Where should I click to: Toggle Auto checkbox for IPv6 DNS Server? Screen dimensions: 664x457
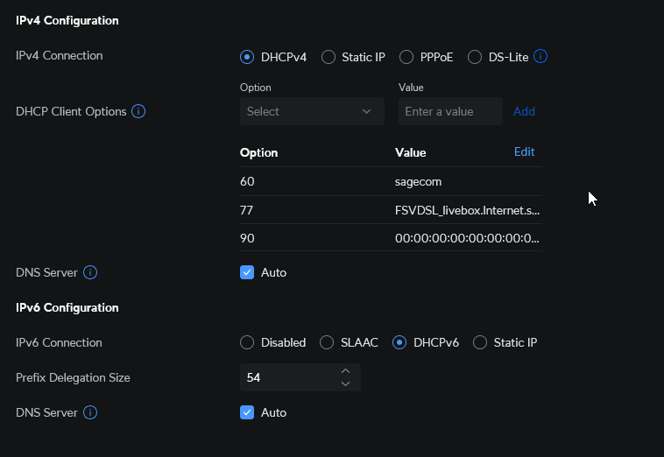(247, 412)
